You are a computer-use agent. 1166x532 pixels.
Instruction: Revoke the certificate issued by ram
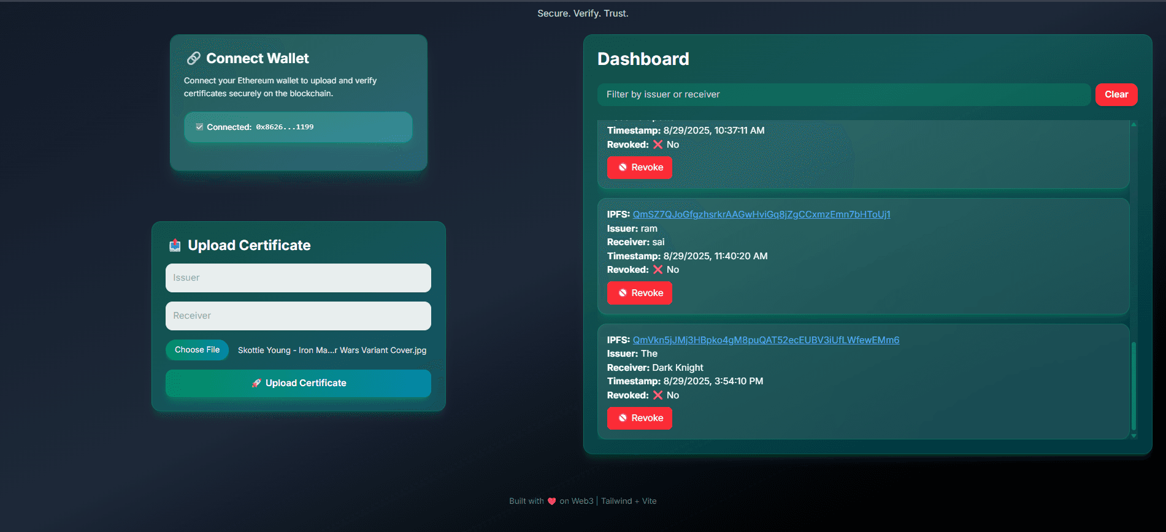639,293
